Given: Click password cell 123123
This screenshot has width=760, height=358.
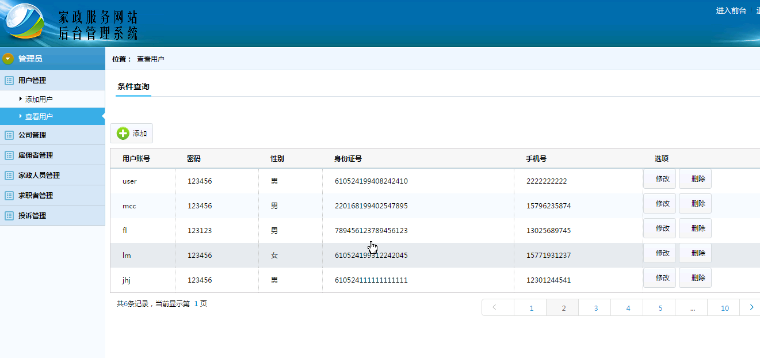Looking at the screenshot, I should click(200, 231).
